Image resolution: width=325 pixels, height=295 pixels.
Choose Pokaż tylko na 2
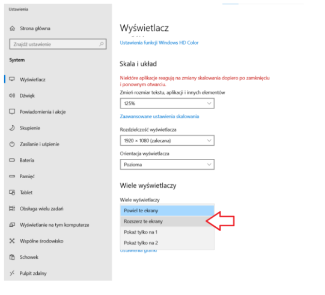pos(167,243)
